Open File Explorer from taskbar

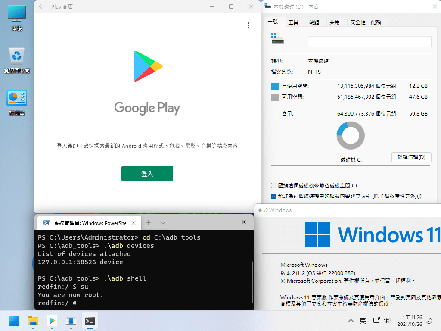coord(33,321)
